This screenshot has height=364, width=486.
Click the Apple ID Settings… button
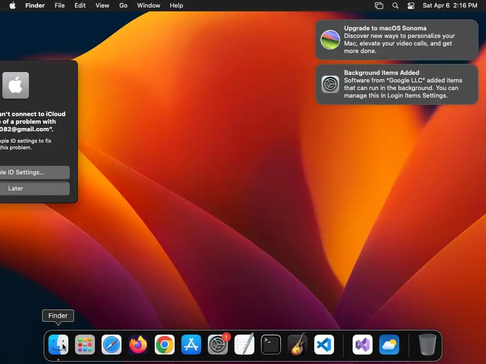tap(34, 173)
